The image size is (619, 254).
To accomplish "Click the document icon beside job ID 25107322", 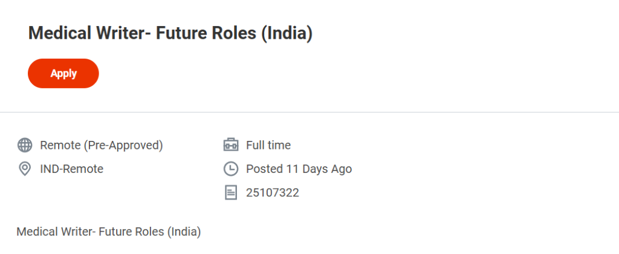I will 231,193.
